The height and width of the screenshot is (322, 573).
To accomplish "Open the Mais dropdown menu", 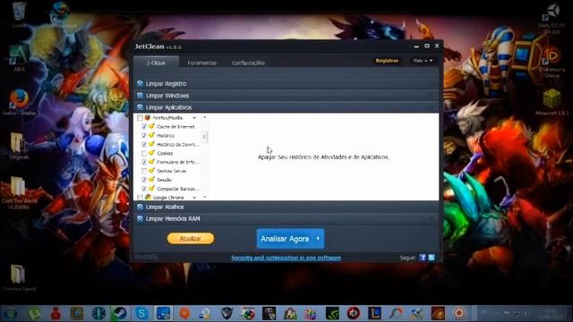I will pos(423,61).
